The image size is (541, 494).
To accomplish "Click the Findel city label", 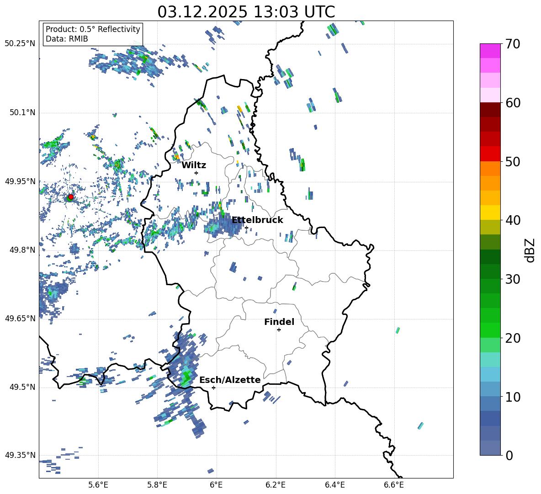I will pos(279,322).
